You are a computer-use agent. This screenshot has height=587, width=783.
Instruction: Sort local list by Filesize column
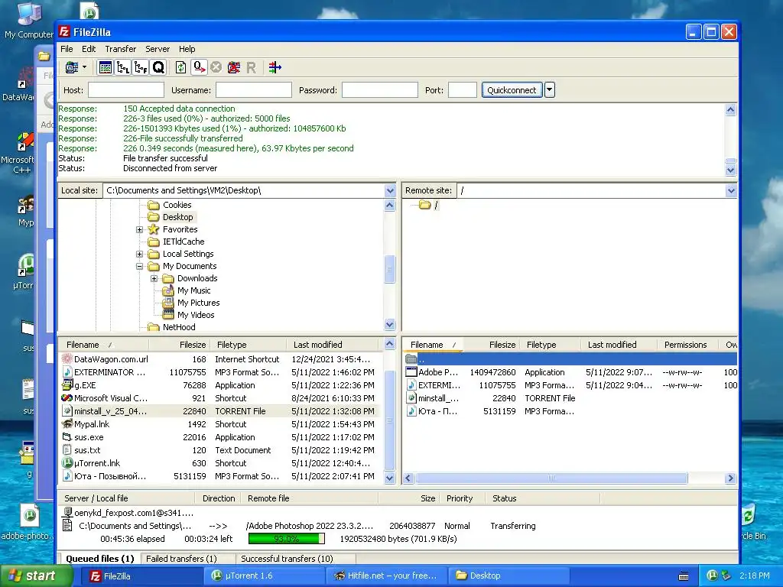coord(192,345)
